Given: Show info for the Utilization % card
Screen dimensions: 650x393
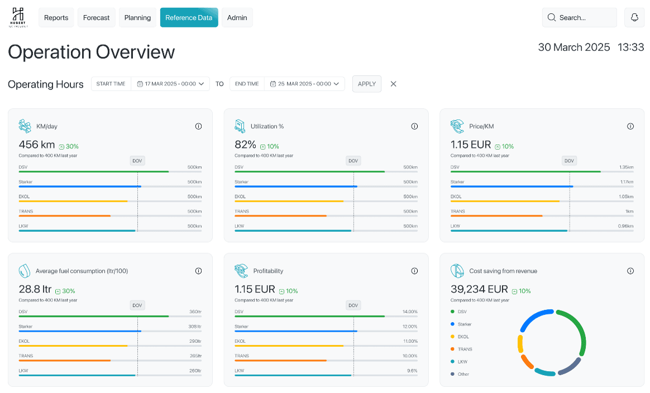Looking at the screenshot, I should 414,126.
